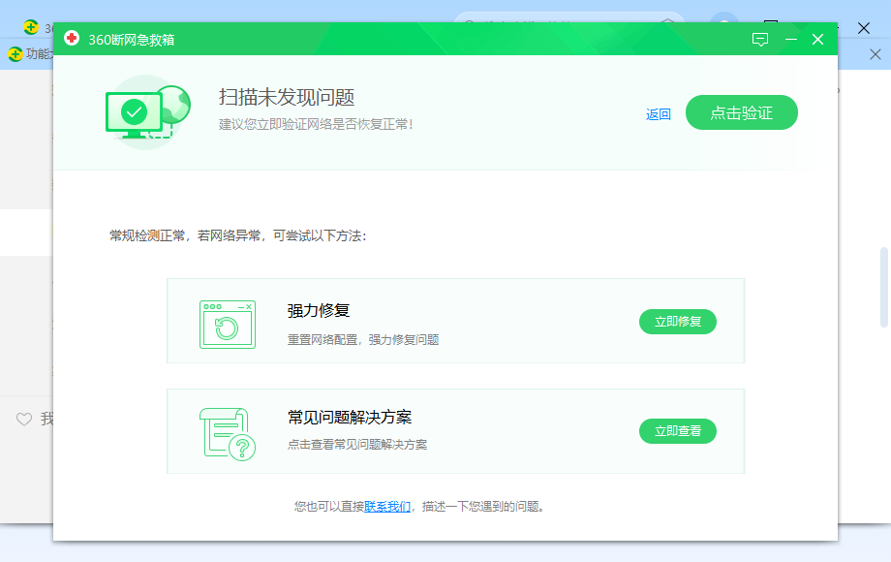Screen dimensions: 891x562
Task: Select the 强力修复 title text
Action: pos(319,311)
